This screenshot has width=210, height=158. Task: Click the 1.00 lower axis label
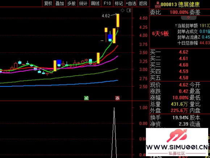pos(143,108)
